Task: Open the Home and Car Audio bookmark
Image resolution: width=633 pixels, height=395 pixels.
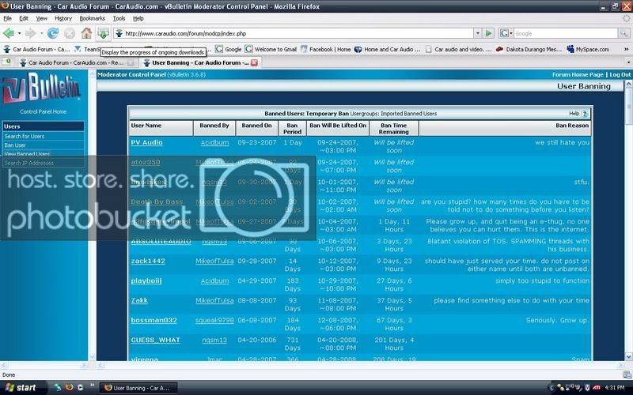Action: pos(388,49)
